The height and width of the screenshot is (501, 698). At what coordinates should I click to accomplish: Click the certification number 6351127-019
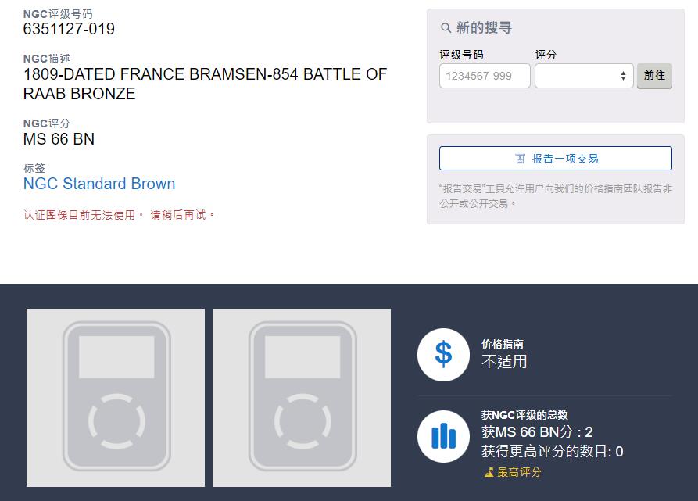pyautogui.click(x=69, y=29)
